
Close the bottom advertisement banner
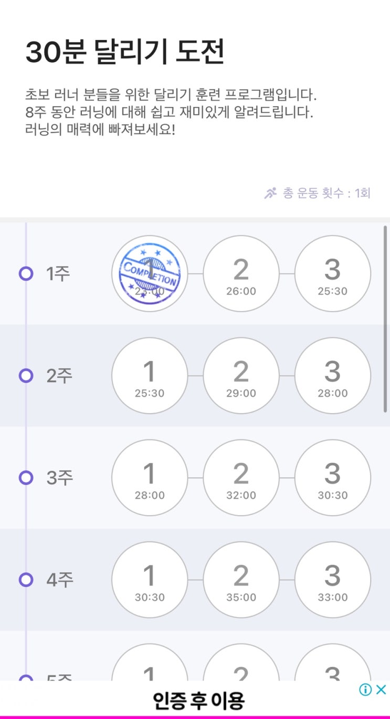tap(382, 690)
